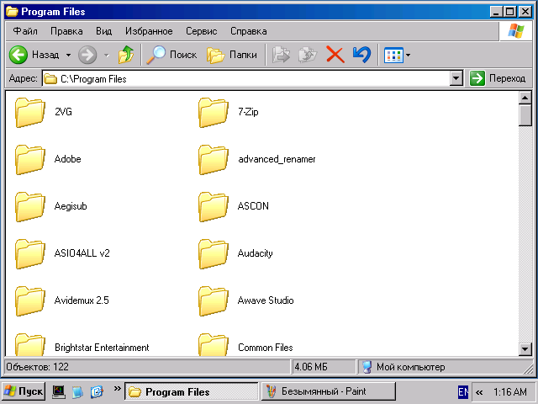Open the Сервис menu
Image resolution: width=538 pixels, height=404 pixels.
click(202, 31)
